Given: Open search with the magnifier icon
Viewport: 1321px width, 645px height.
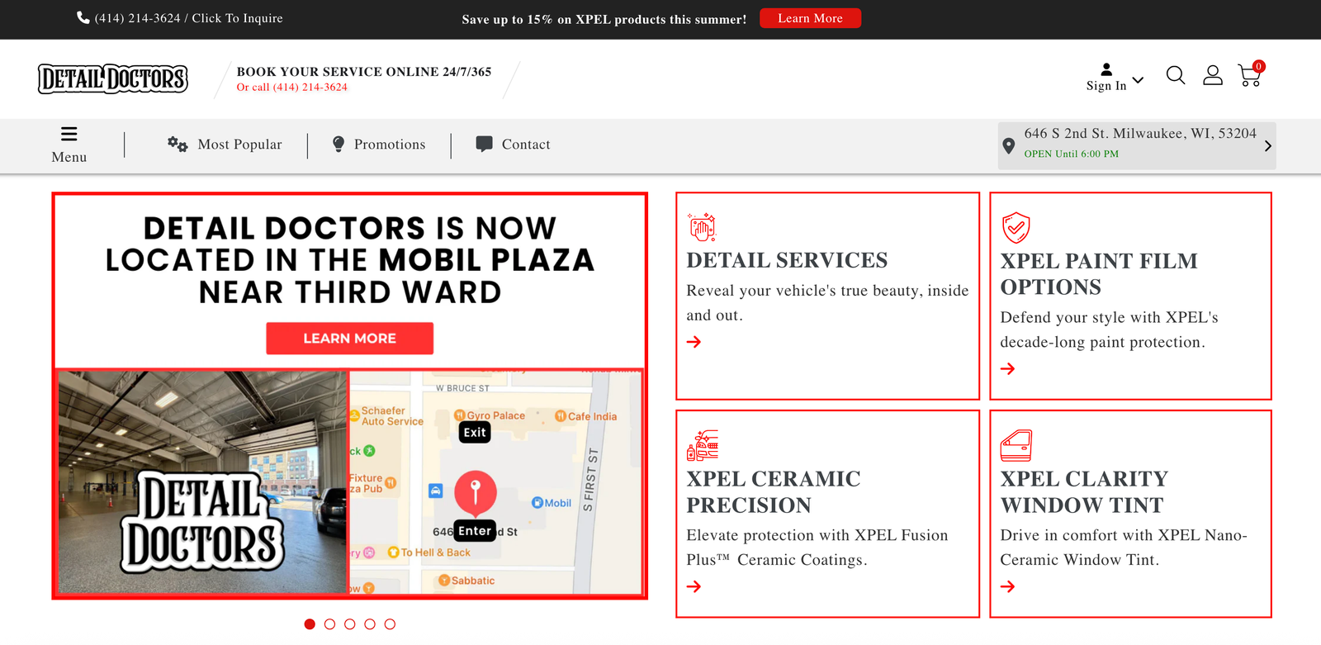Looking at the screenshot, I should point(1176,76).
